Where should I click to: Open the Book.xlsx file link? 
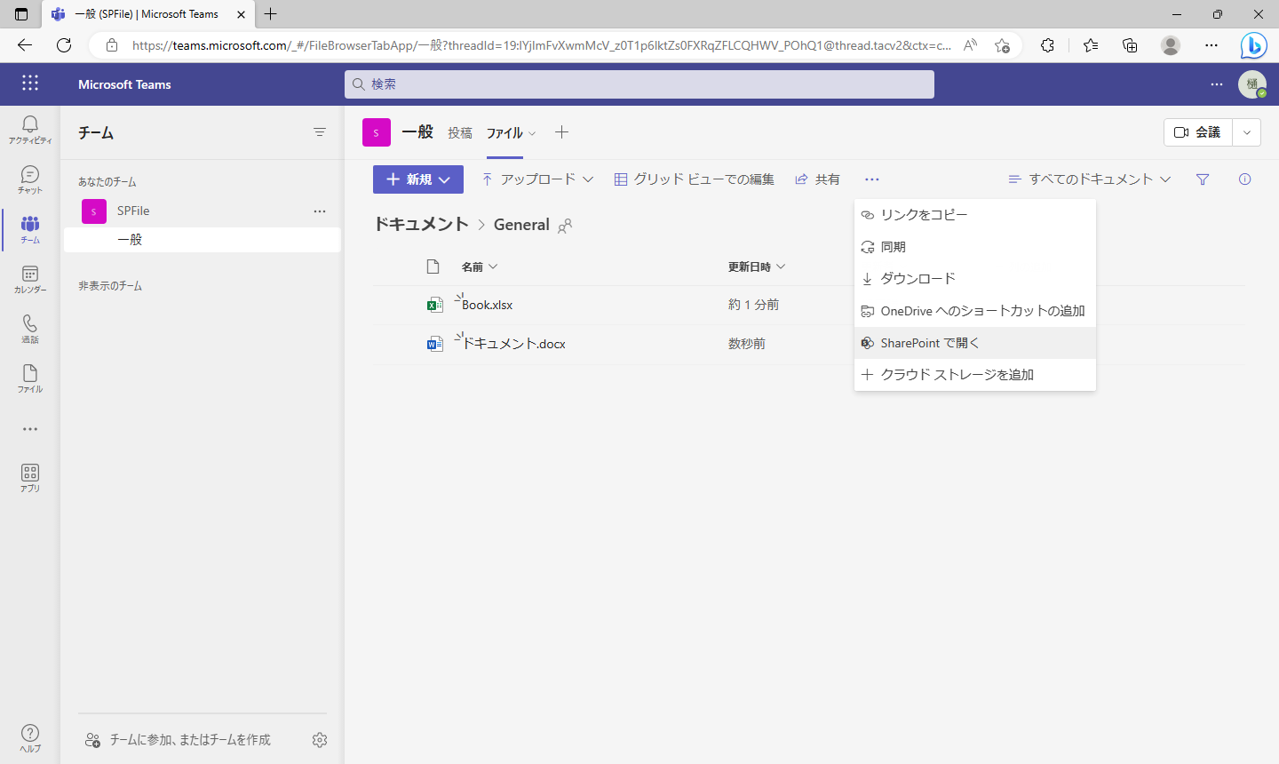(487, 305)
